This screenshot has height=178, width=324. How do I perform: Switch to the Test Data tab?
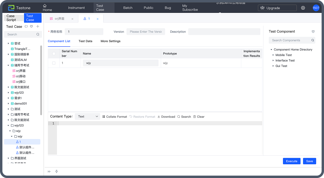coord(85,41)
